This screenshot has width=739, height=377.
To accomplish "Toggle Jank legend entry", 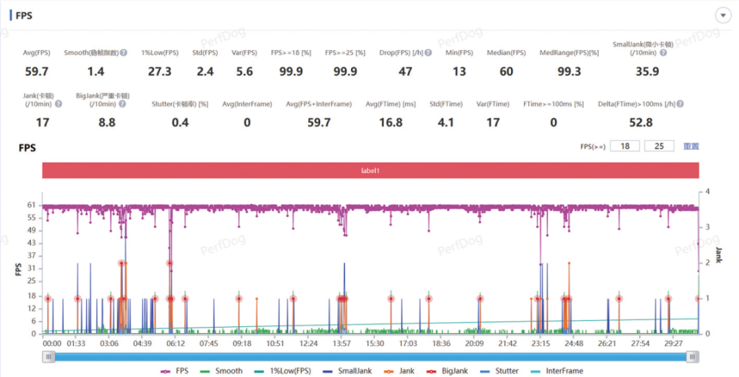I will (400, 371).
